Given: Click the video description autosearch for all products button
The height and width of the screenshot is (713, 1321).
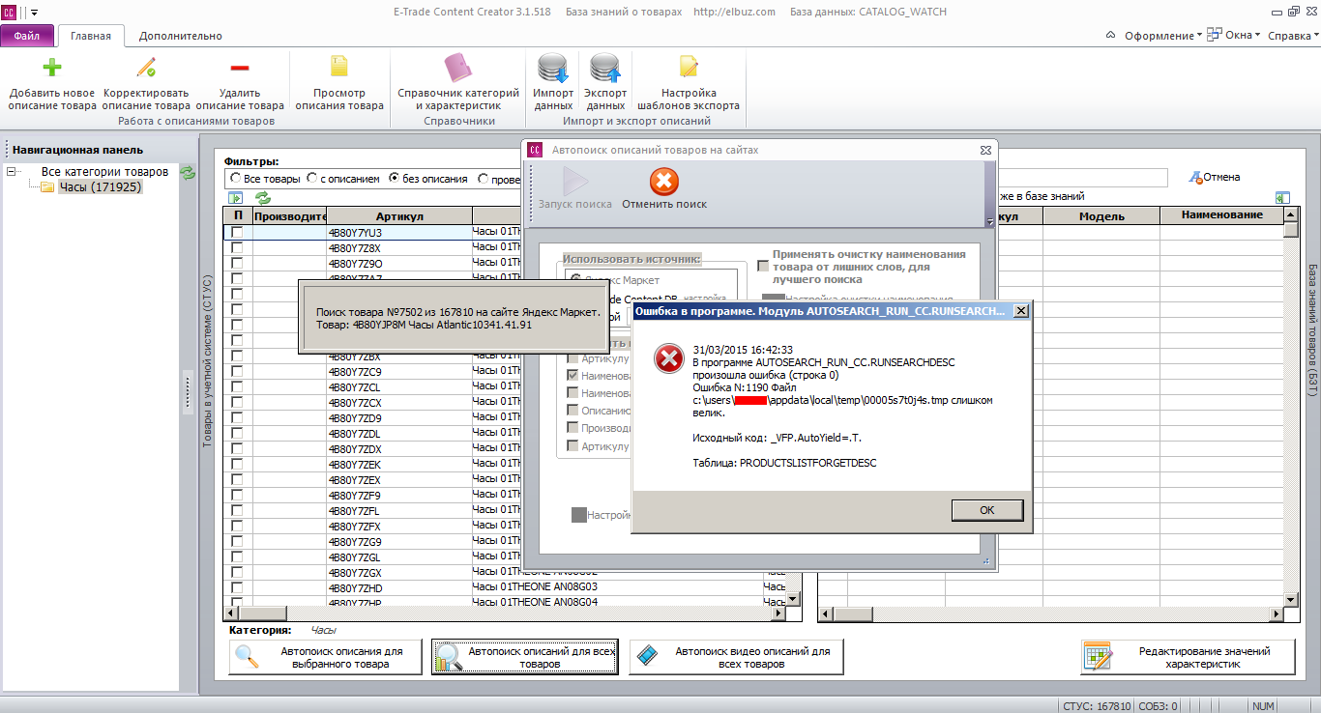Looking at the screenshot, I should pyautogui.click(x=736, y=657).
